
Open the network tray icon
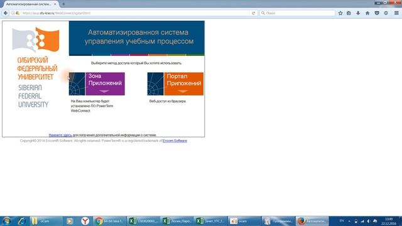pyautogui.click(x=362, y=221)
